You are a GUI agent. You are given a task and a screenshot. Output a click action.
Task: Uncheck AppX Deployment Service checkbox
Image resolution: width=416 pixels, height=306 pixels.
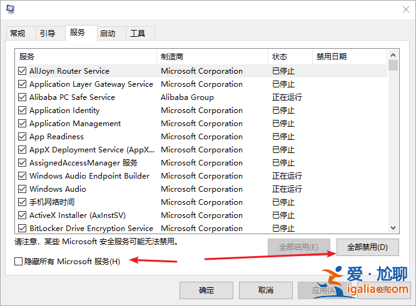pyautogui.click(x=22, y=150)
